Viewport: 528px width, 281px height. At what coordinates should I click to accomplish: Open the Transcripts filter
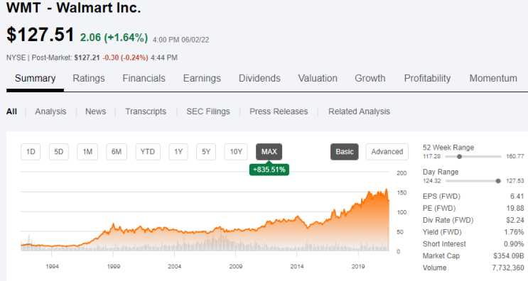[x=146, y=111]
